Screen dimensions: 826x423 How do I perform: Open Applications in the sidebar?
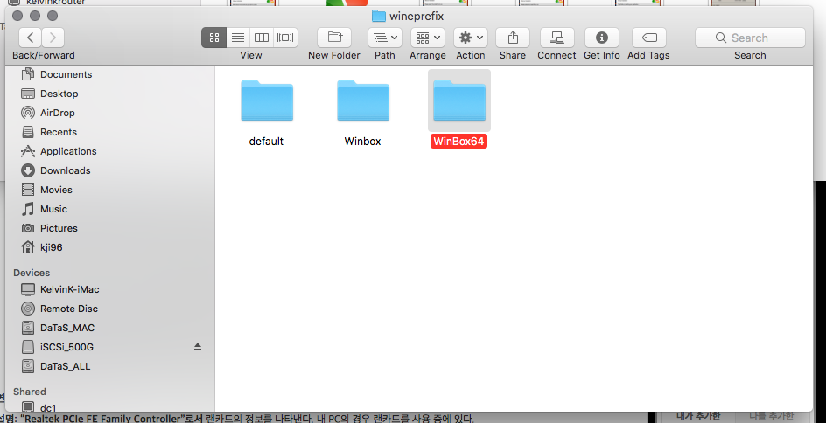coord(68,151)
